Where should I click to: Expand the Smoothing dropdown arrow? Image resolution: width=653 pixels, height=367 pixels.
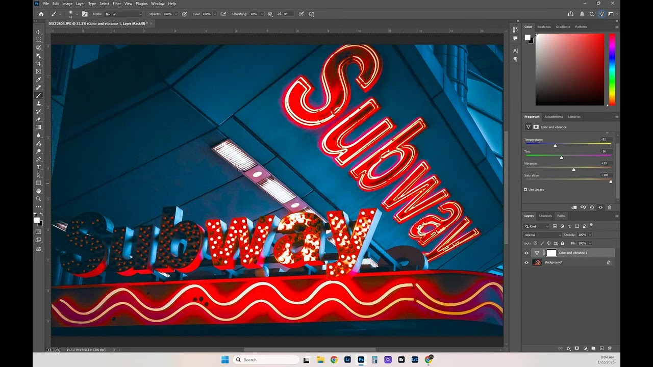(x=262, y=14)
